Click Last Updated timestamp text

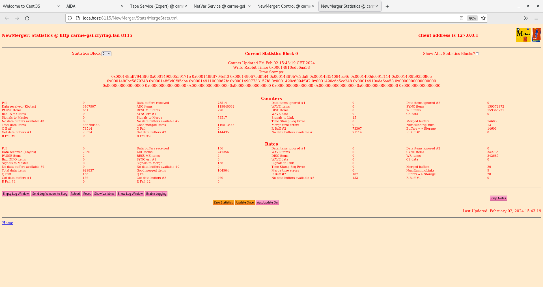click(x=502, y=211)
